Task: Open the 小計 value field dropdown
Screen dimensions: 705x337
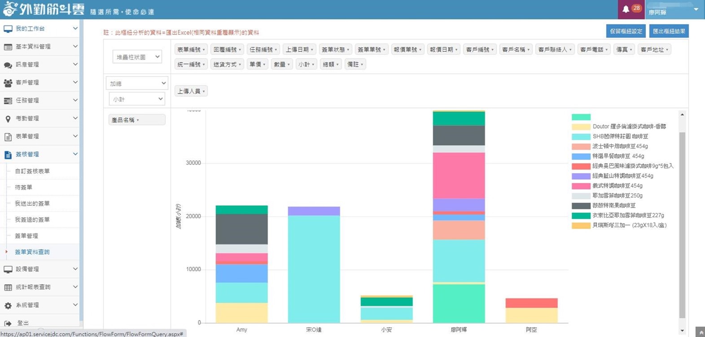Action: pyautogui.click(x=137, y=99)
